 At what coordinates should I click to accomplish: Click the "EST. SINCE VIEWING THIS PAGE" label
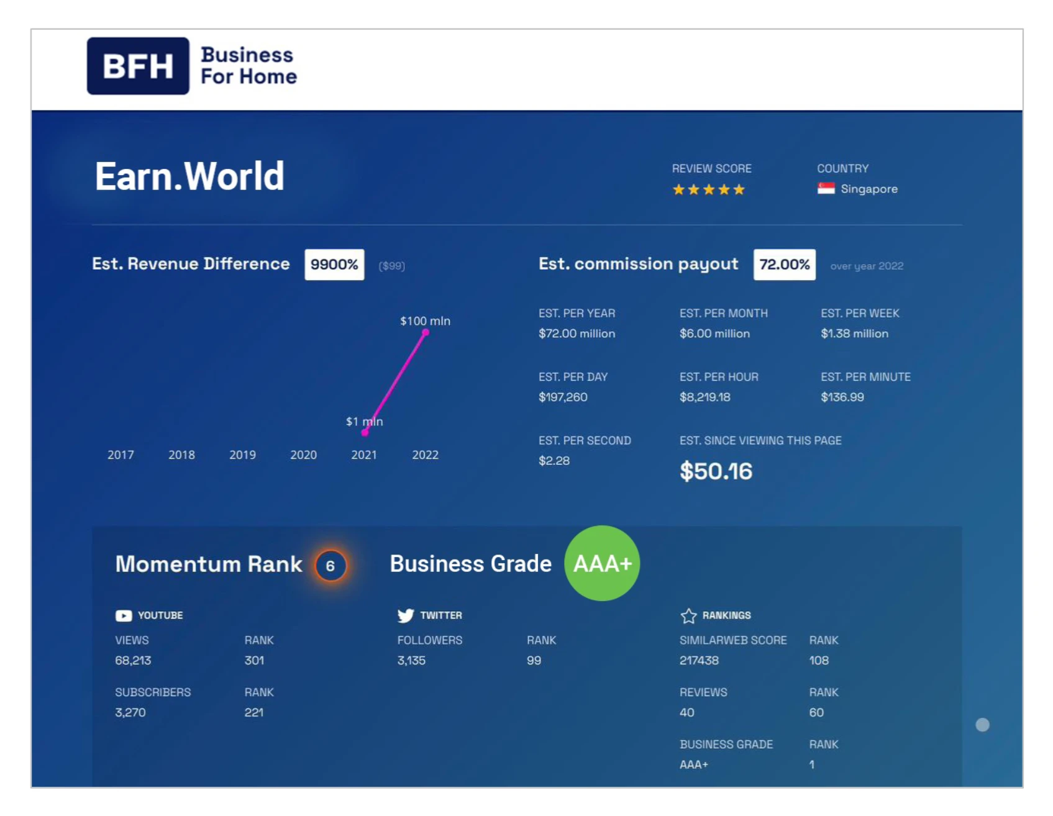760,440
